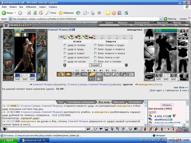Switch to the 'Чат' tab
Viewport: 191px width, 143px height.
click(x=61, y=102)
